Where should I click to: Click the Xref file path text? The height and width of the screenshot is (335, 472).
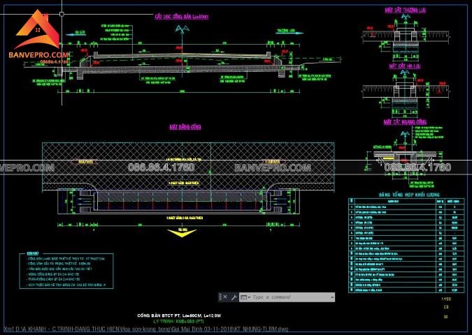(x=146, y=329)
